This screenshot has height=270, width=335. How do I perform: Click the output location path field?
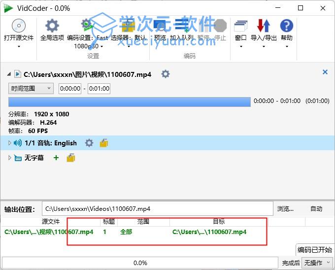158,209
